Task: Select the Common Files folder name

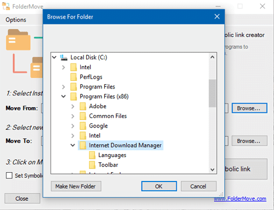Action: [108, 116]
